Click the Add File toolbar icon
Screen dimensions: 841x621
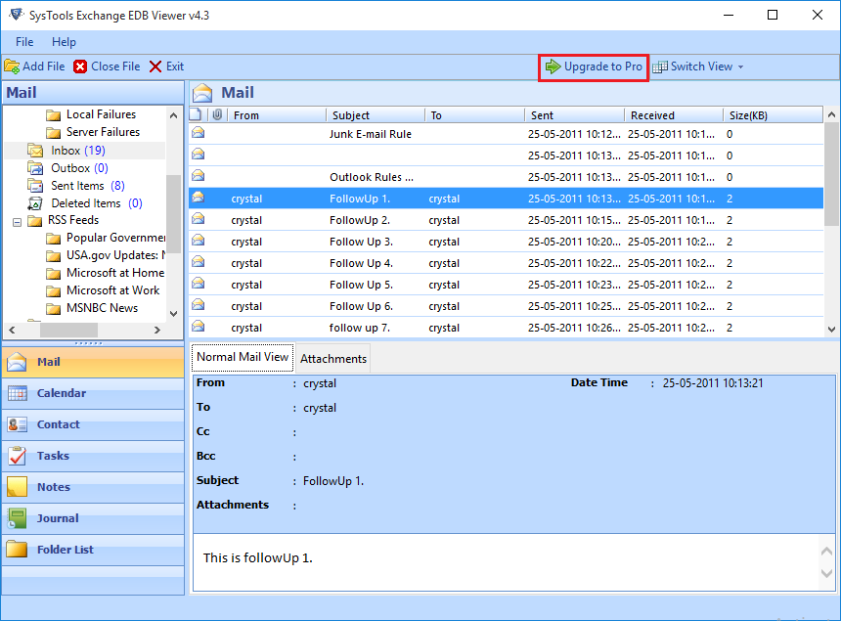[x=12, y=67]
